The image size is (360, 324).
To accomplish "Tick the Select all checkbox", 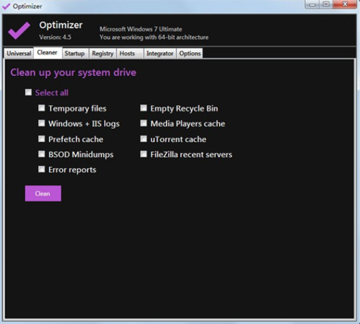I will click(x=28, y=92).
